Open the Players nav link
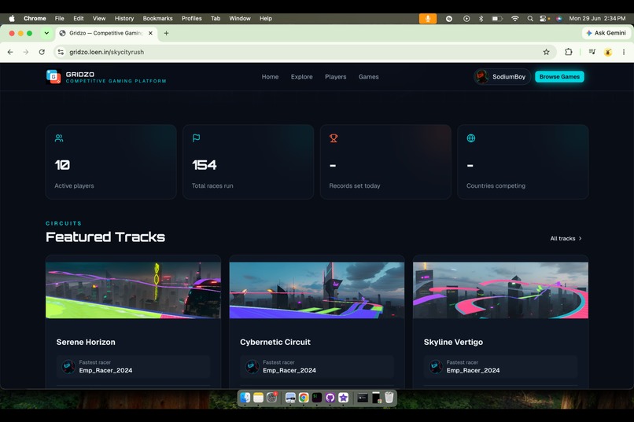This screenshot has height=422, width=634. click(336, 77)
